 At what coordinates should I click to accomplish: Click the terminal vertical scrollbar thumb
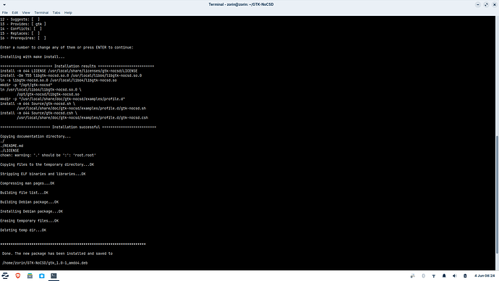[497, 194]
